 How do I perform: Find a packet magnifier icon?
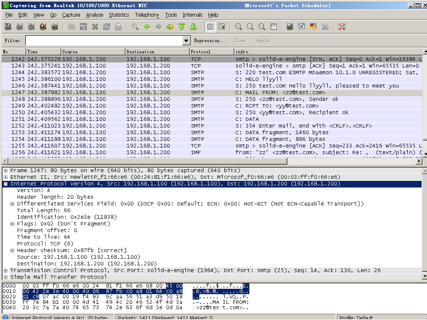(135, 27)
